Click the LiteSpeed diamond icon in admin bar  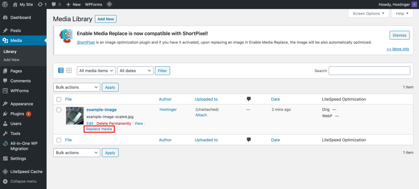pos(109,4)
